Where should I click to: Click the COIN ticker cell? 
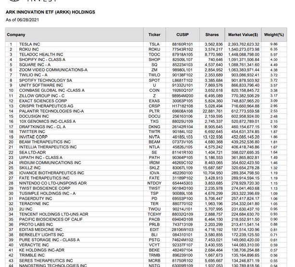(154, 90)
